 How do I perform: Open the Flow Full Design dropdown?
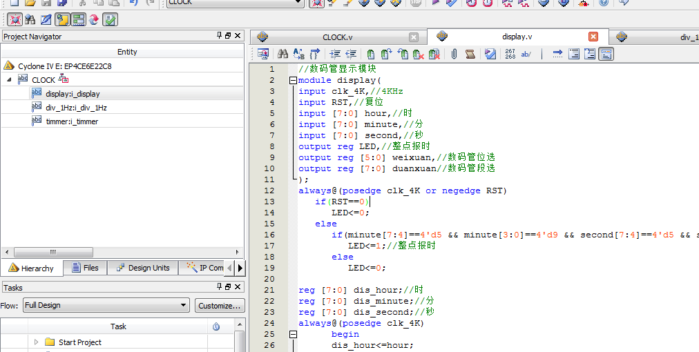click(x=106, y=305)
